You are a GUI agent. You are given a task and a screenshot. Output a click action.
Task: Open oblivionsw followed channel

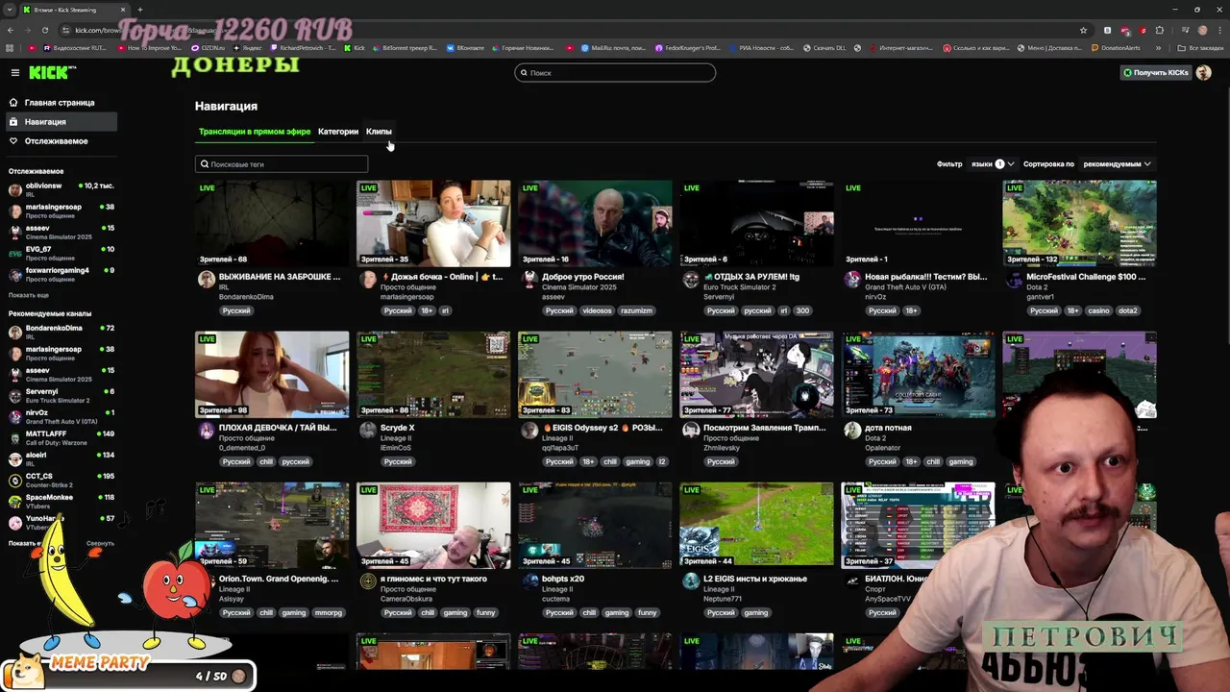click(61, 189)
